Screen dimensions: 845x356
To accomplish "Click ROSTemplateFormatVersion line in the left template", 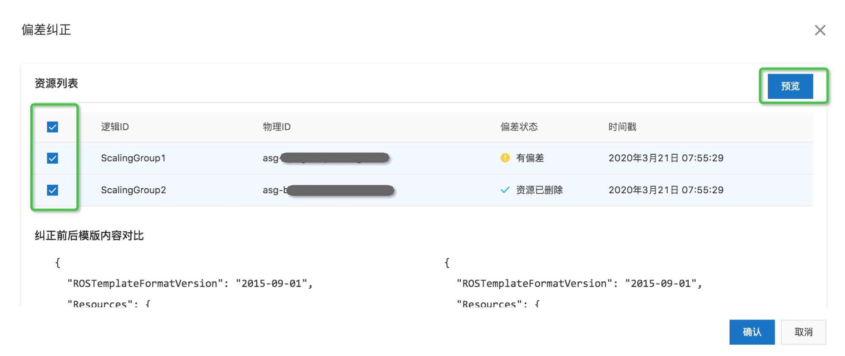I will (x=190, y=284).
